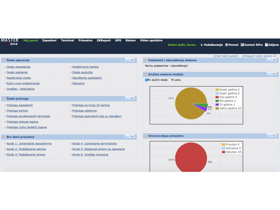The height and width of the screenshot is (210, 280).
Task: Open Pretraga konektovanih terminala link
Action: point(28,116)
